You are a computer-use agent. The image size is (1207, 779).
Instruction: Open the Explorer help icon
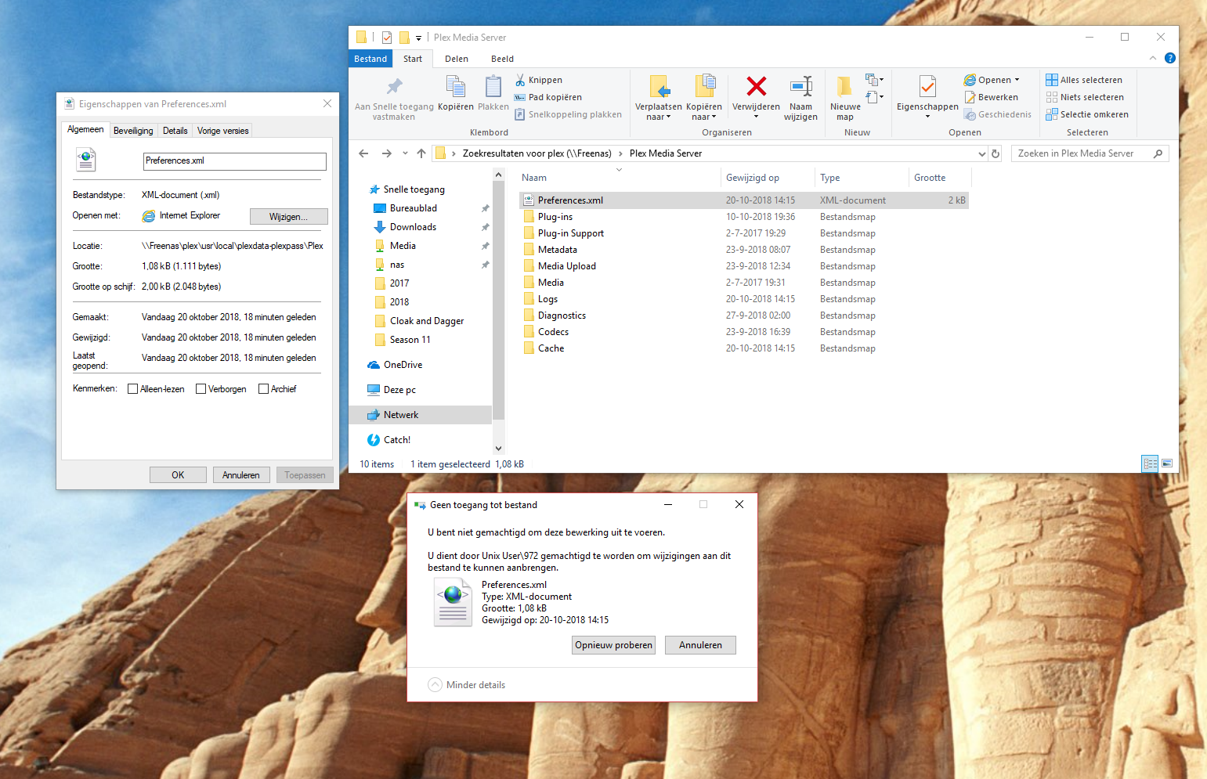tap(1170, 58)
